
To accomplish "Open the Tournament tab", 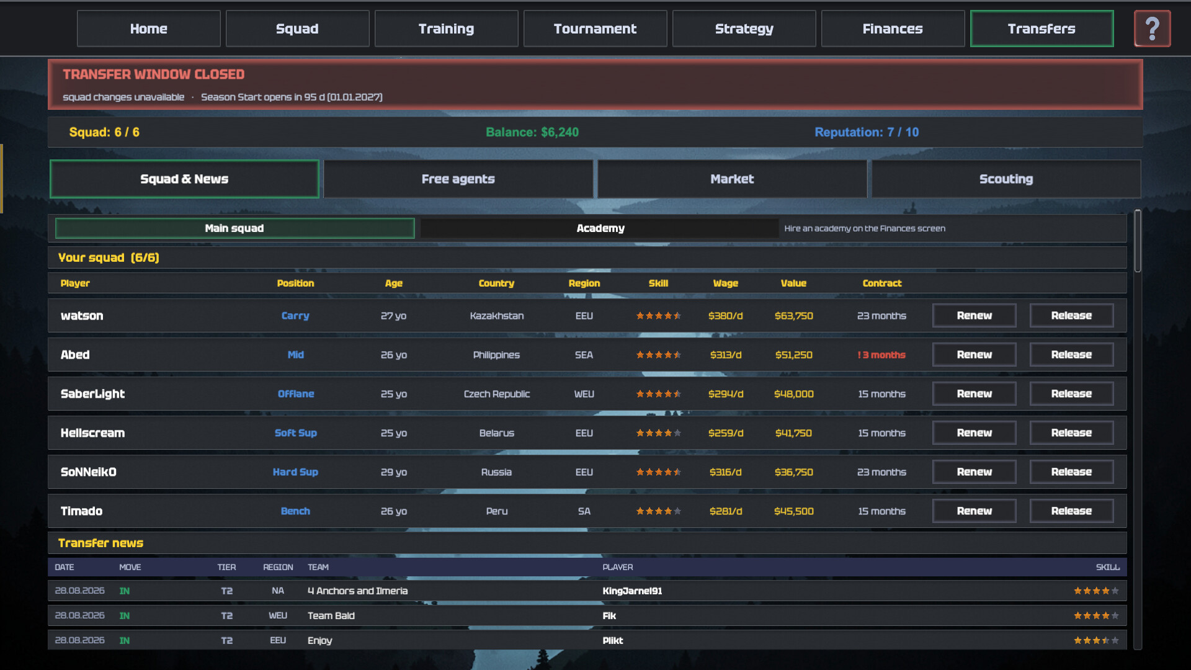I will tap(595, 29).
